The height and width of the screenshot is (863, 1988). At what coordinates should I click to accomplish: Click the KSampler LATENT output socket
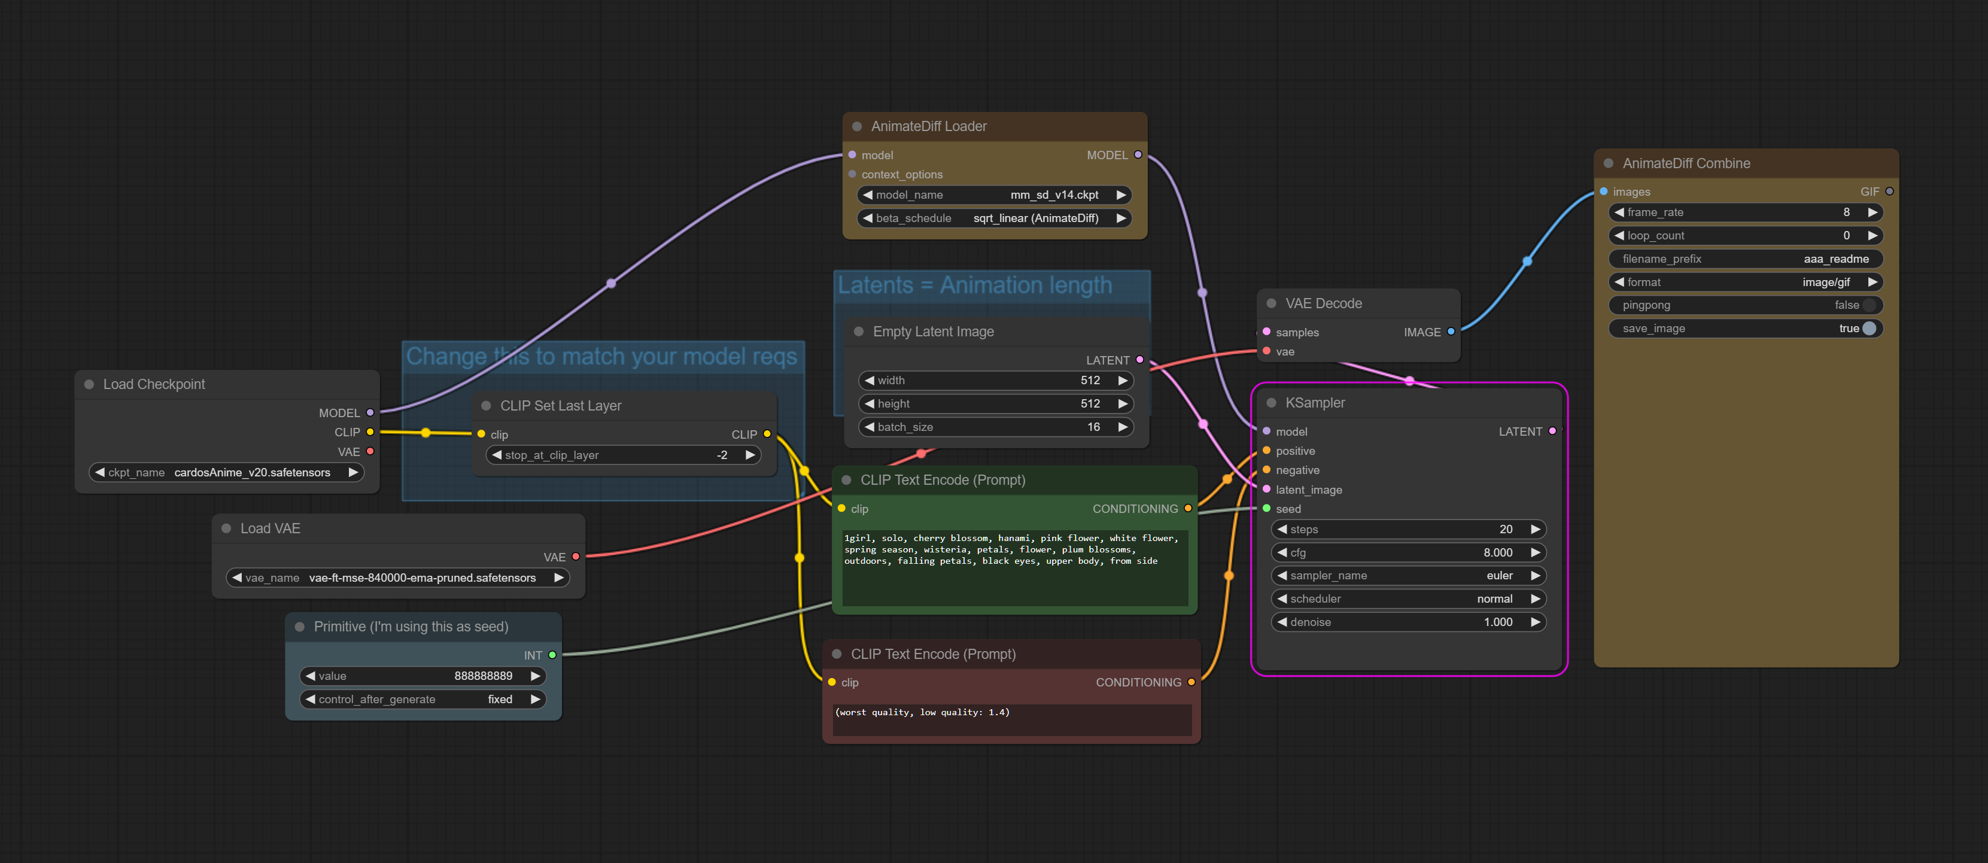click(1552, 431)
